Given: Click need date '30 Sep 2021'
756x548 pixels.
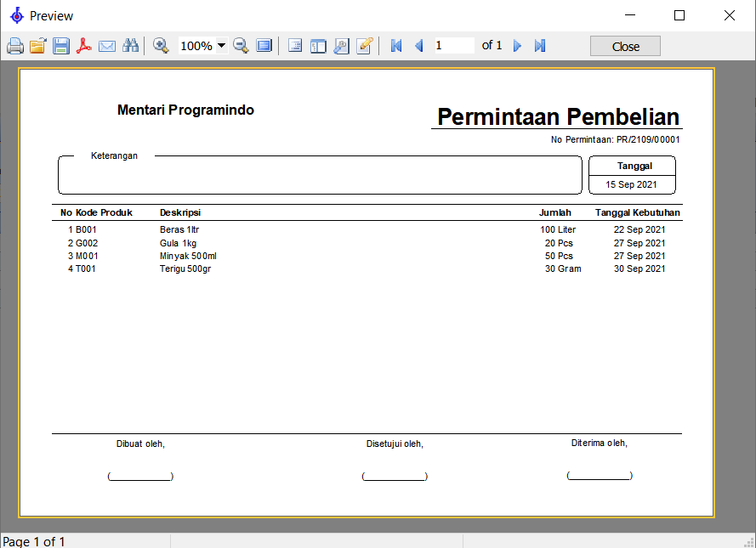Looking at the screenshot, I should coord(639,268).
